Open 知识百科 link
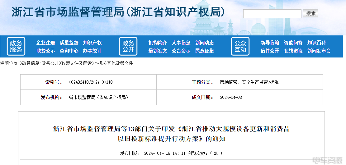 (316, 43)
